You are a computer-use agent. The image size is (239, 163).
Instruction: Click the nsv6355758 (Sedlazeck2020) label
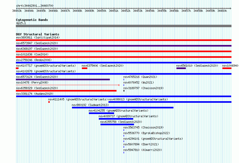click(x=121, y=122)
